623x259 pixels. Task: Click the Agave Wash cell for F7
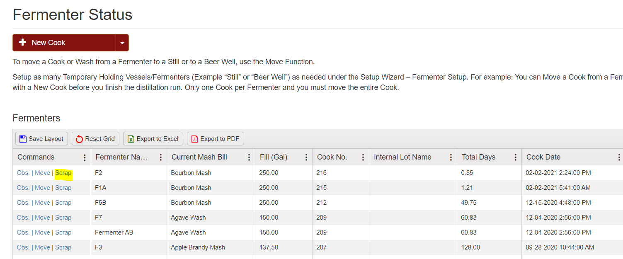pos(211,218)
